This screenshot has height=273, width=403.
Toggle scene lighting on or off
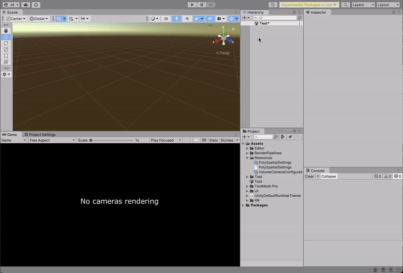177,19
